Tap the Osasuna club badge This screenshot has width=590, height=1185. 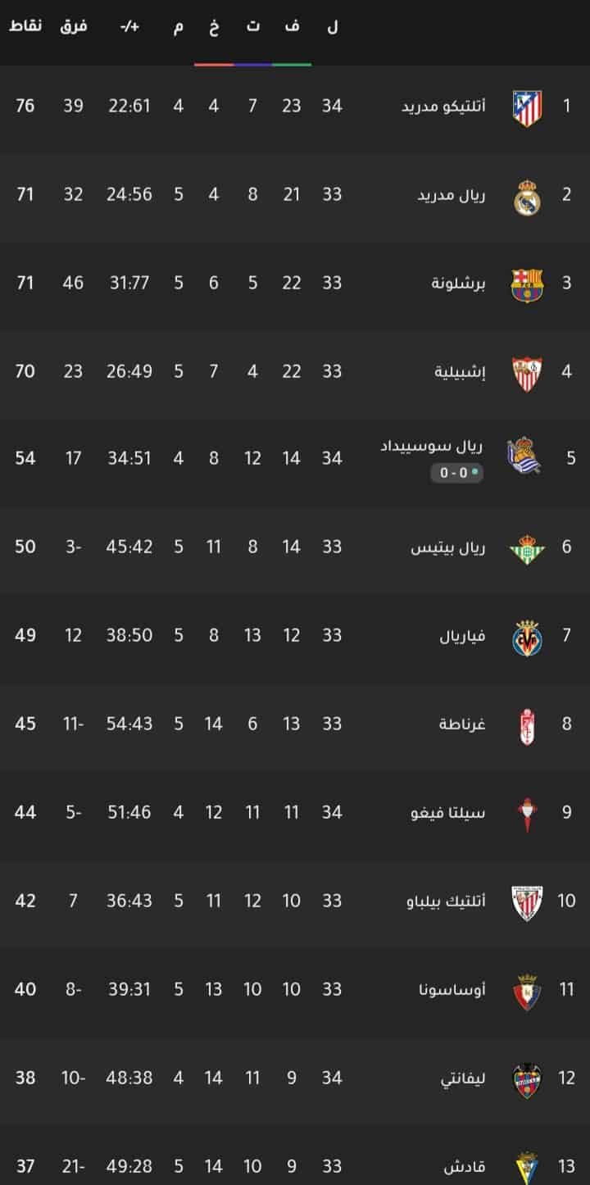(x=527, y=991)
